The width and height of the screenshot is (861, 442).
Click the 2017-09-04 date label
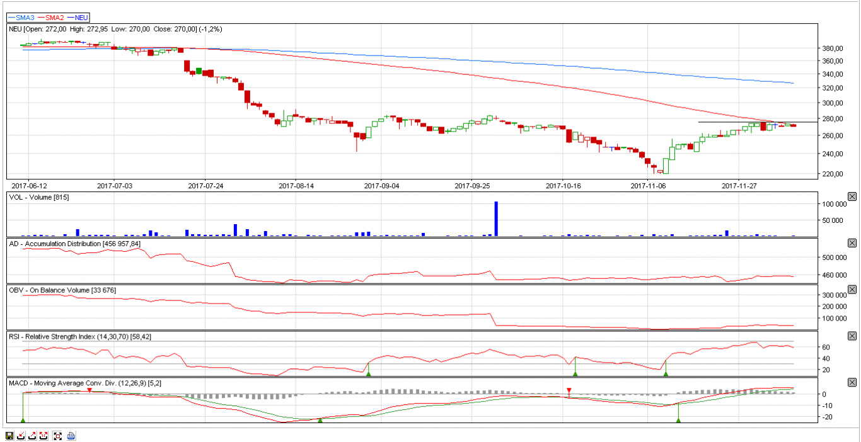[382, 186]
